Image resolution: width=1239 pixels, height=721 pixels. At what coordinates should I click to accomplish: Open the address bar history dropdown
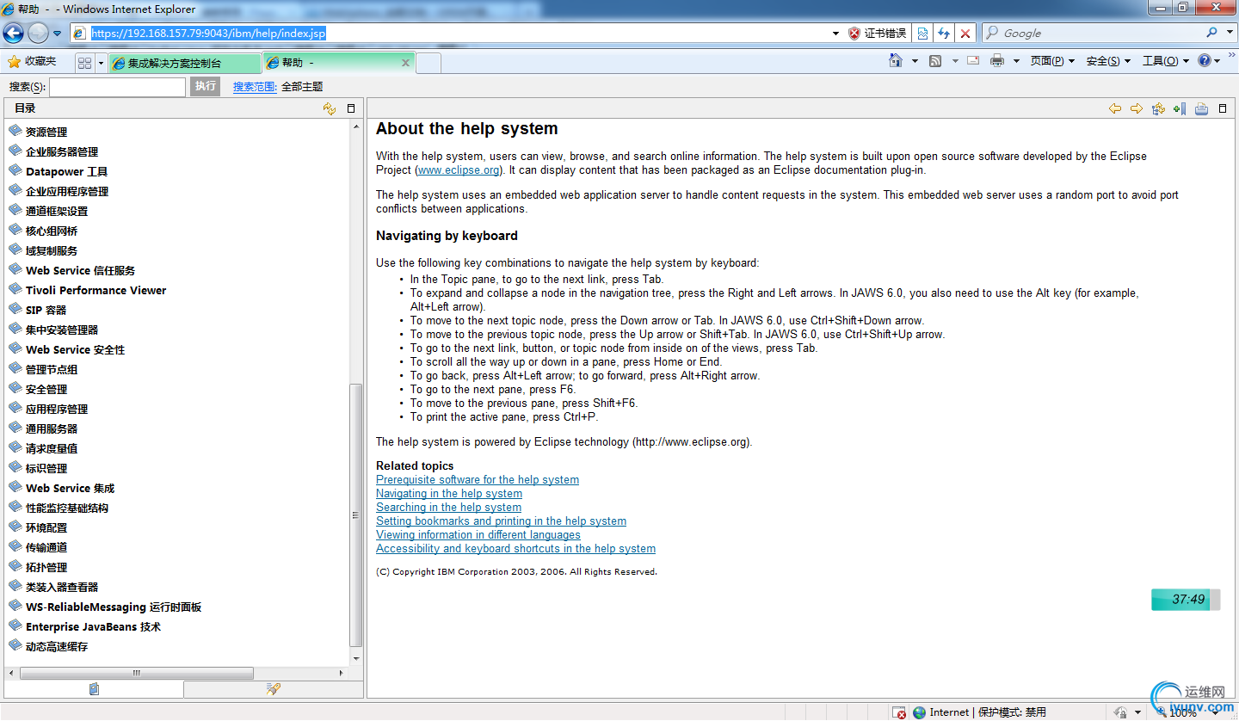835,34
